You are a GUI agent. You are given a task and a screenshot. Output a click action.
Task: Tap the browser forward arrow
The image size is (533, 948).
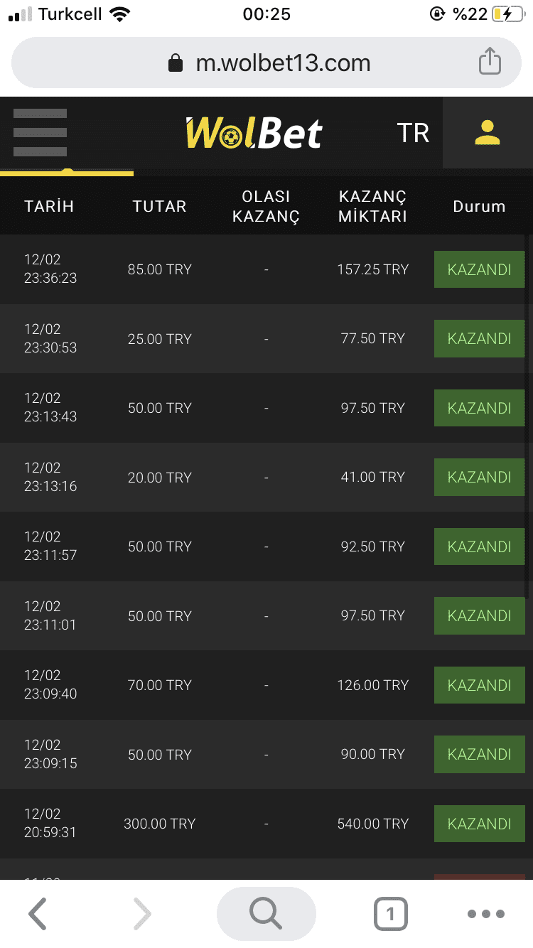point(142,914)
